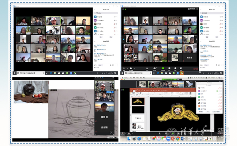Go to next gallery page, top-right Zoom
The width and height of the screenshot is (237, 146).
197,38
